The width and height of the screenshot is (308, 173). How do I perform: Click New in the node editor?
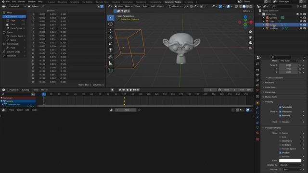(126, 110)
